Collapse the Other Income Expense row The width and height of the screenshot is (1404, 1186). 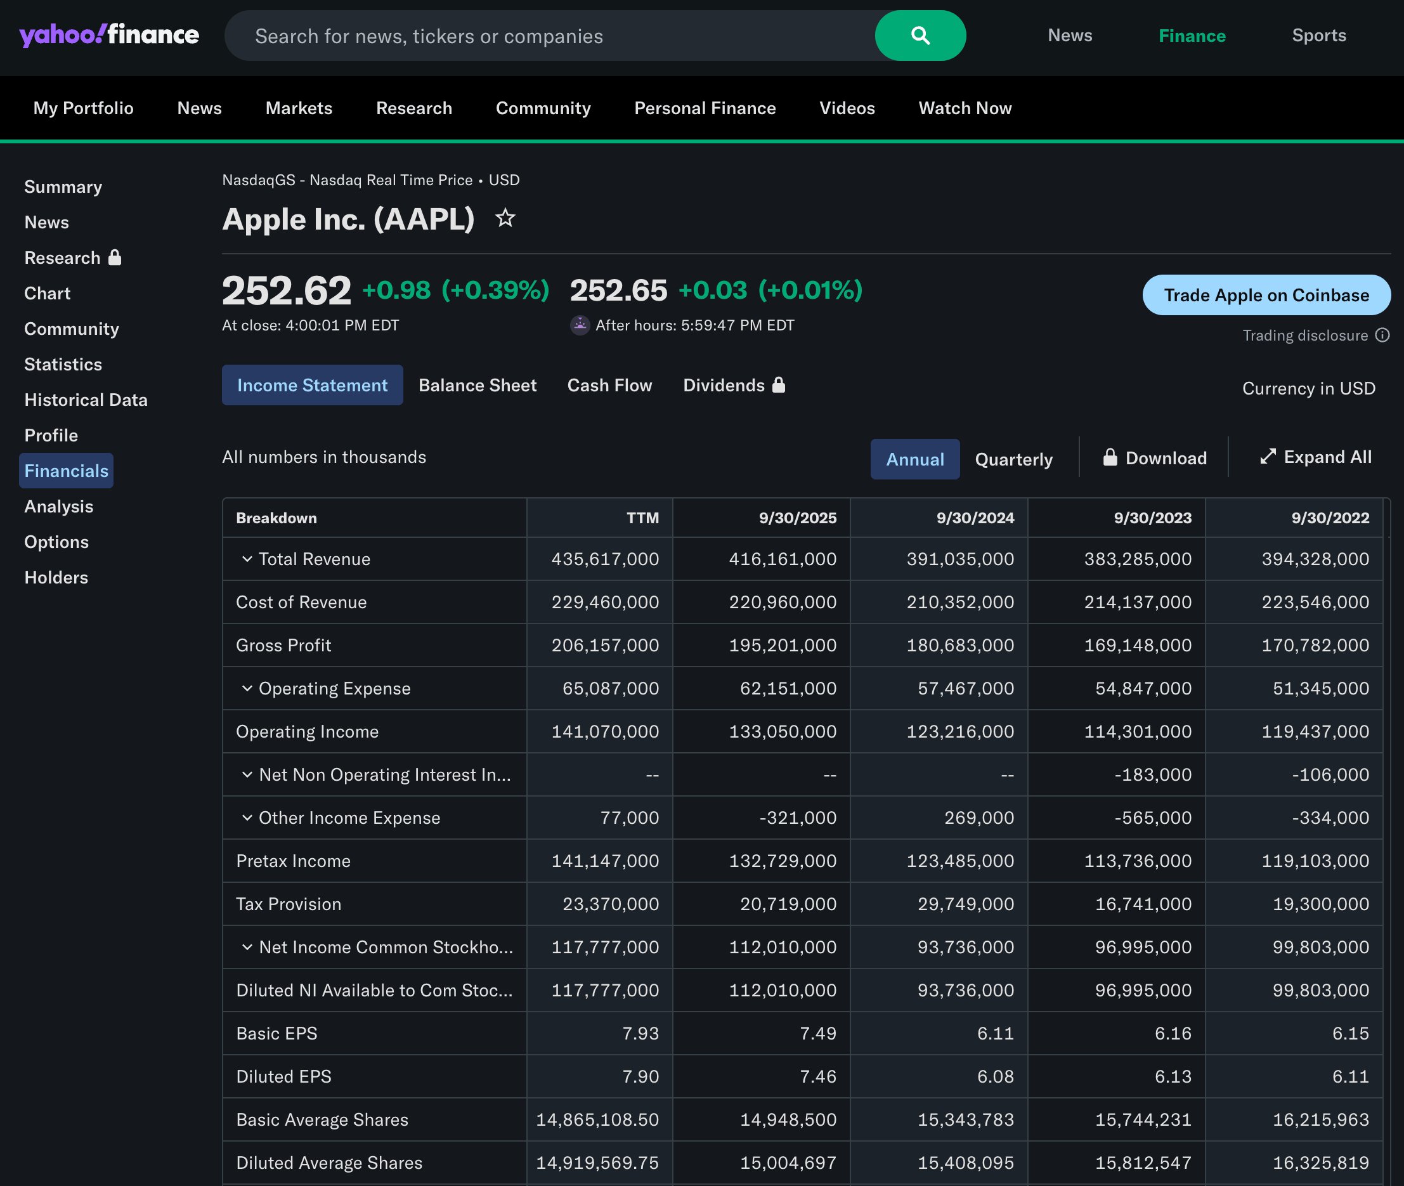click(x=246, y=818)
